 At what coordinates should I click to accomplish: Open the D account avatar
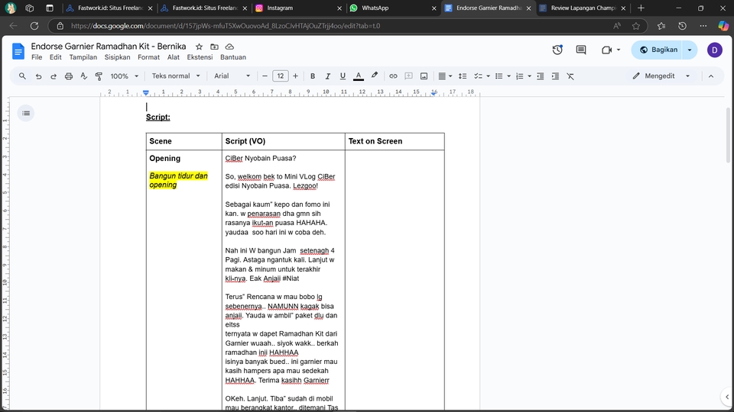714,50
